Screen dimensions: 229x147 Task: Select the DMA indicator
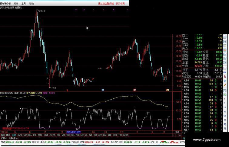tap(30, 135)
